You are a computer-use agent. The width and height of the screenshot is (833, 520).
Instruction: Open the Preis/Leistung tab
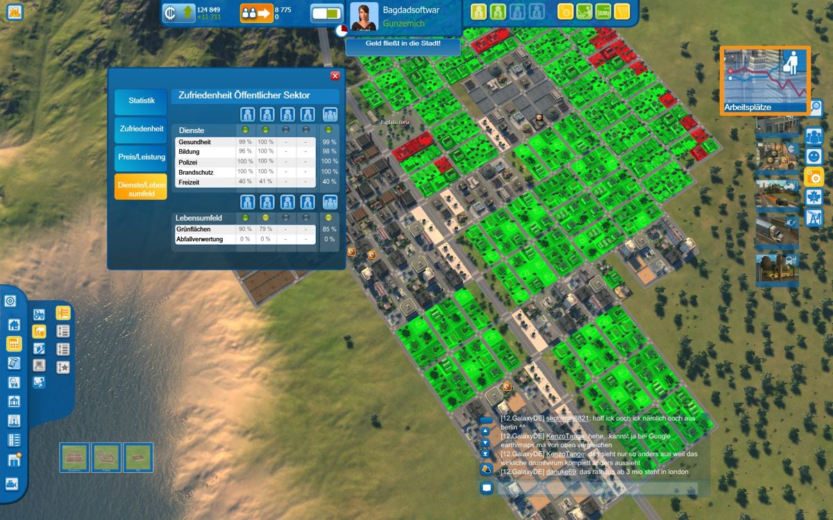(141, 157)
